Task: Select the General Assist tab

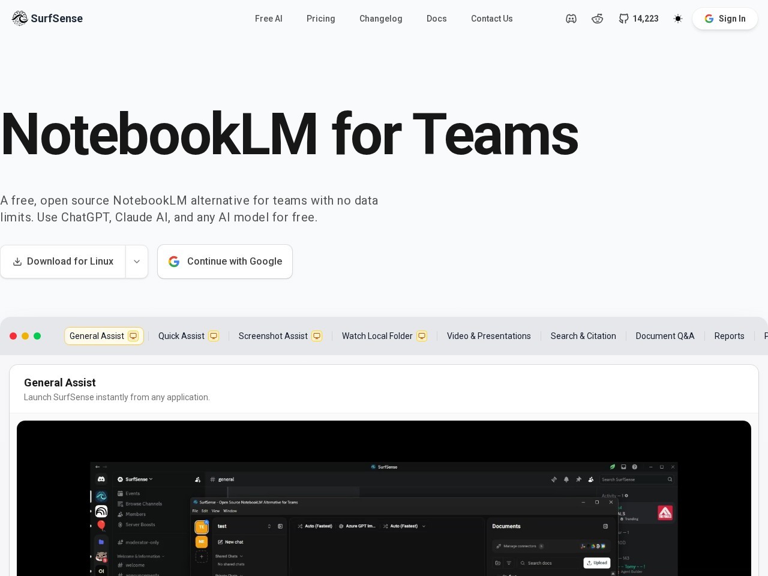Action: (104, 336)
